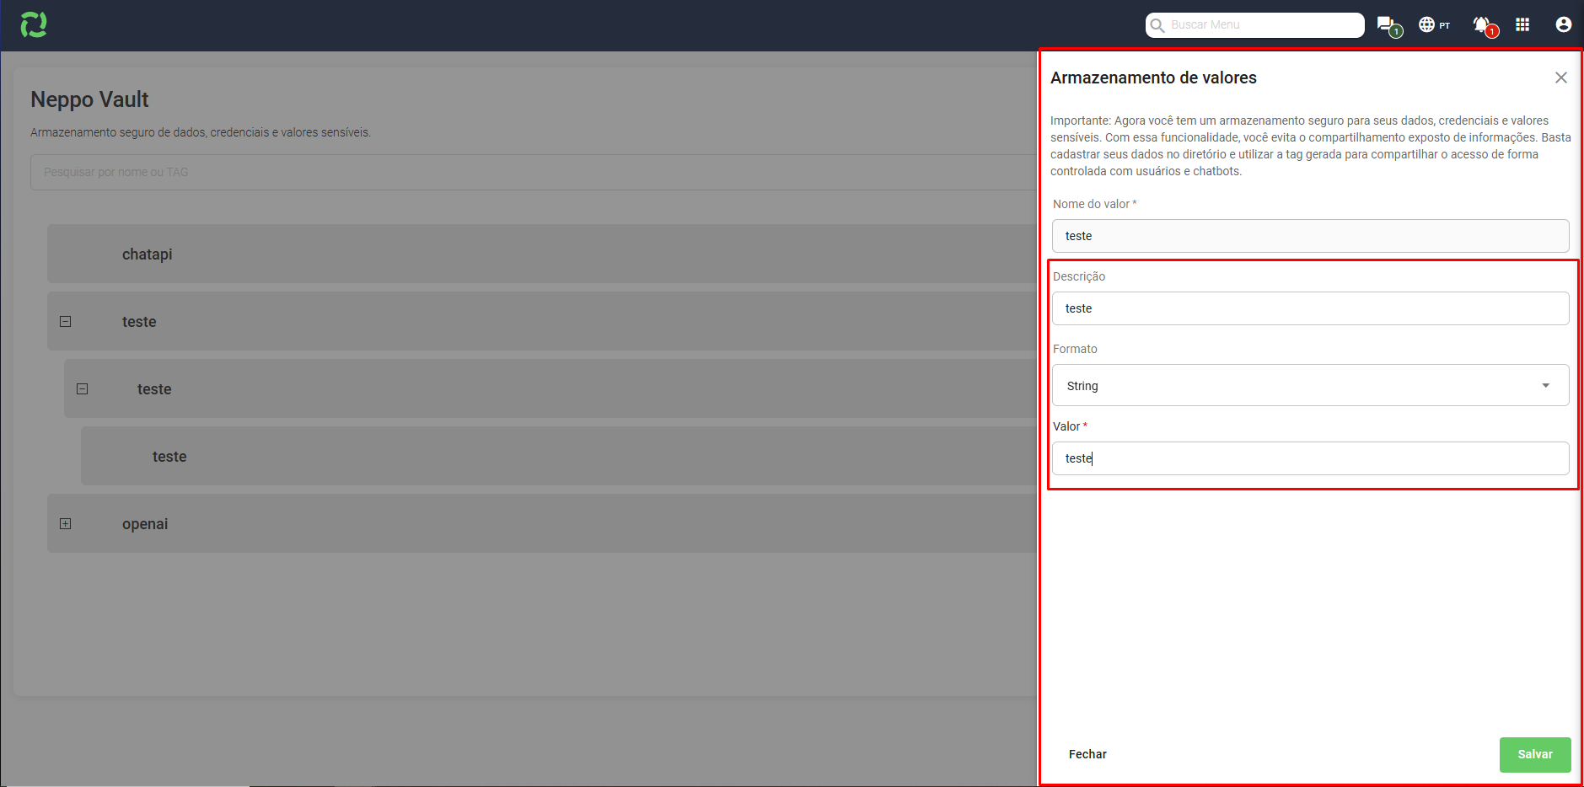Collapse the first-level teste directory
The image size is (1584, 787).
coord(66,321)
